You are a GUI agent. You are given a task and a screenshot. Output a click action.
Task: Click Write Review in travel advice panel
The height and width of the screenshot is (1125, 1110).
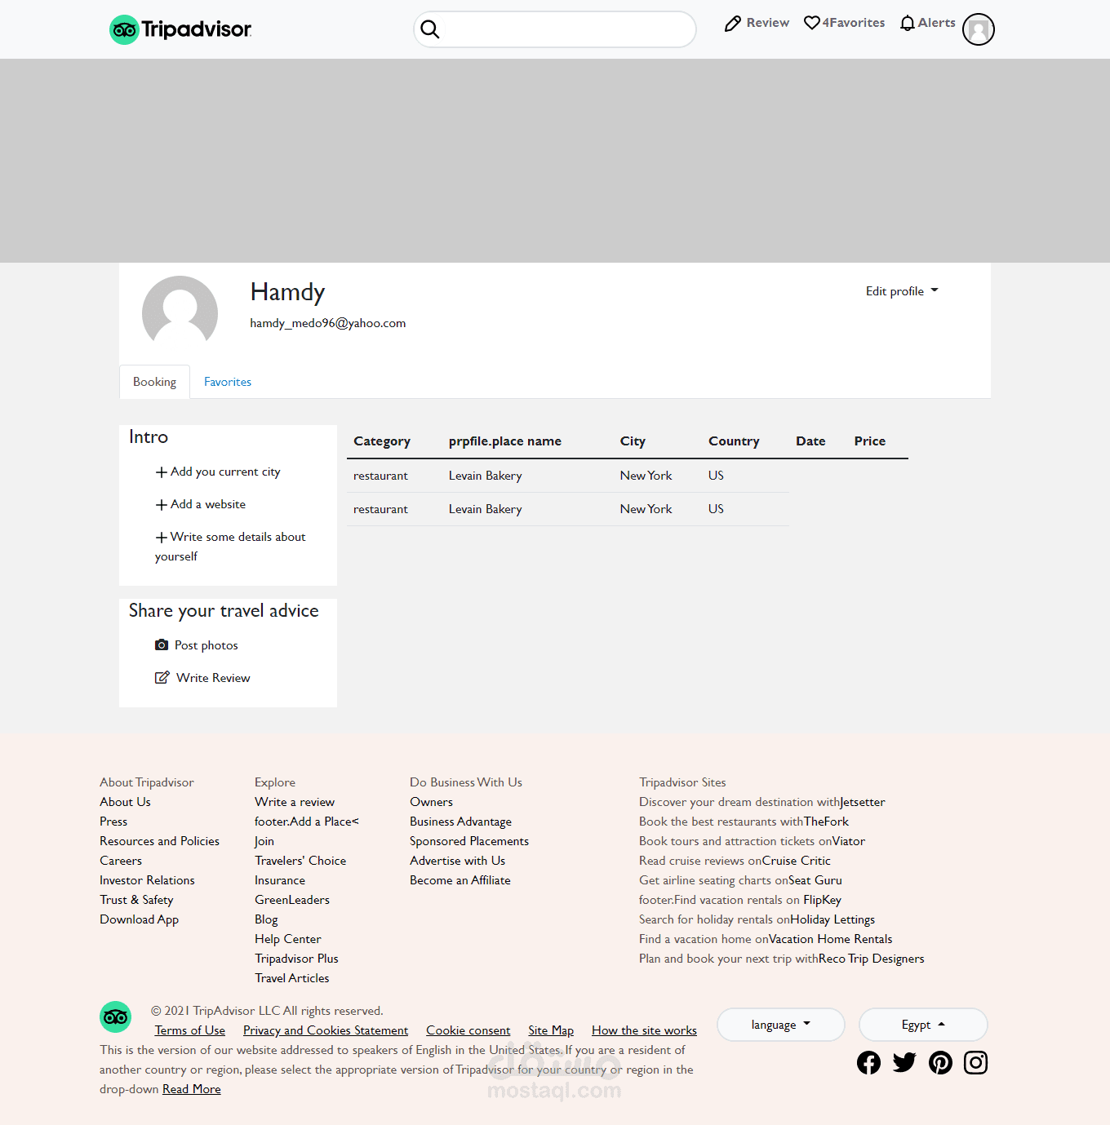[213, 678]
